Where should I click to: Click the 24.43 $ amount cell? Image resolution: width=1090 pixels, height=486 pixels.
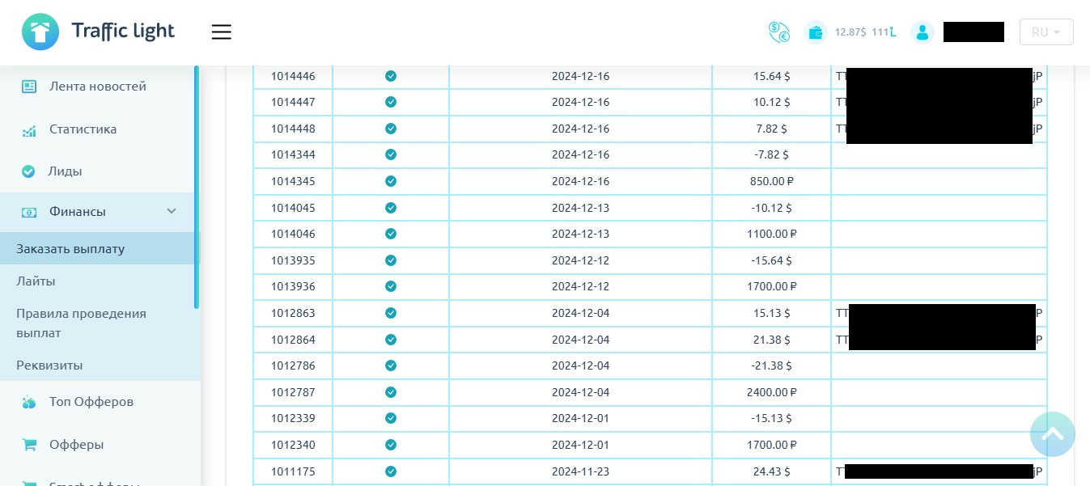tap(772, 471)
